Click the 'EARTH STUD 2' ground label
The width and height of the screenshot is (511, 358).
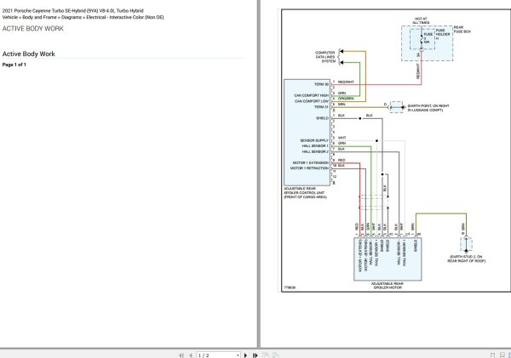click(467, 259)
